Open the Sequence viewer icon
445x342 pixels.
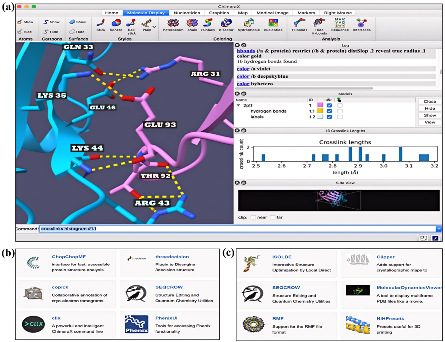pos(340,22)
